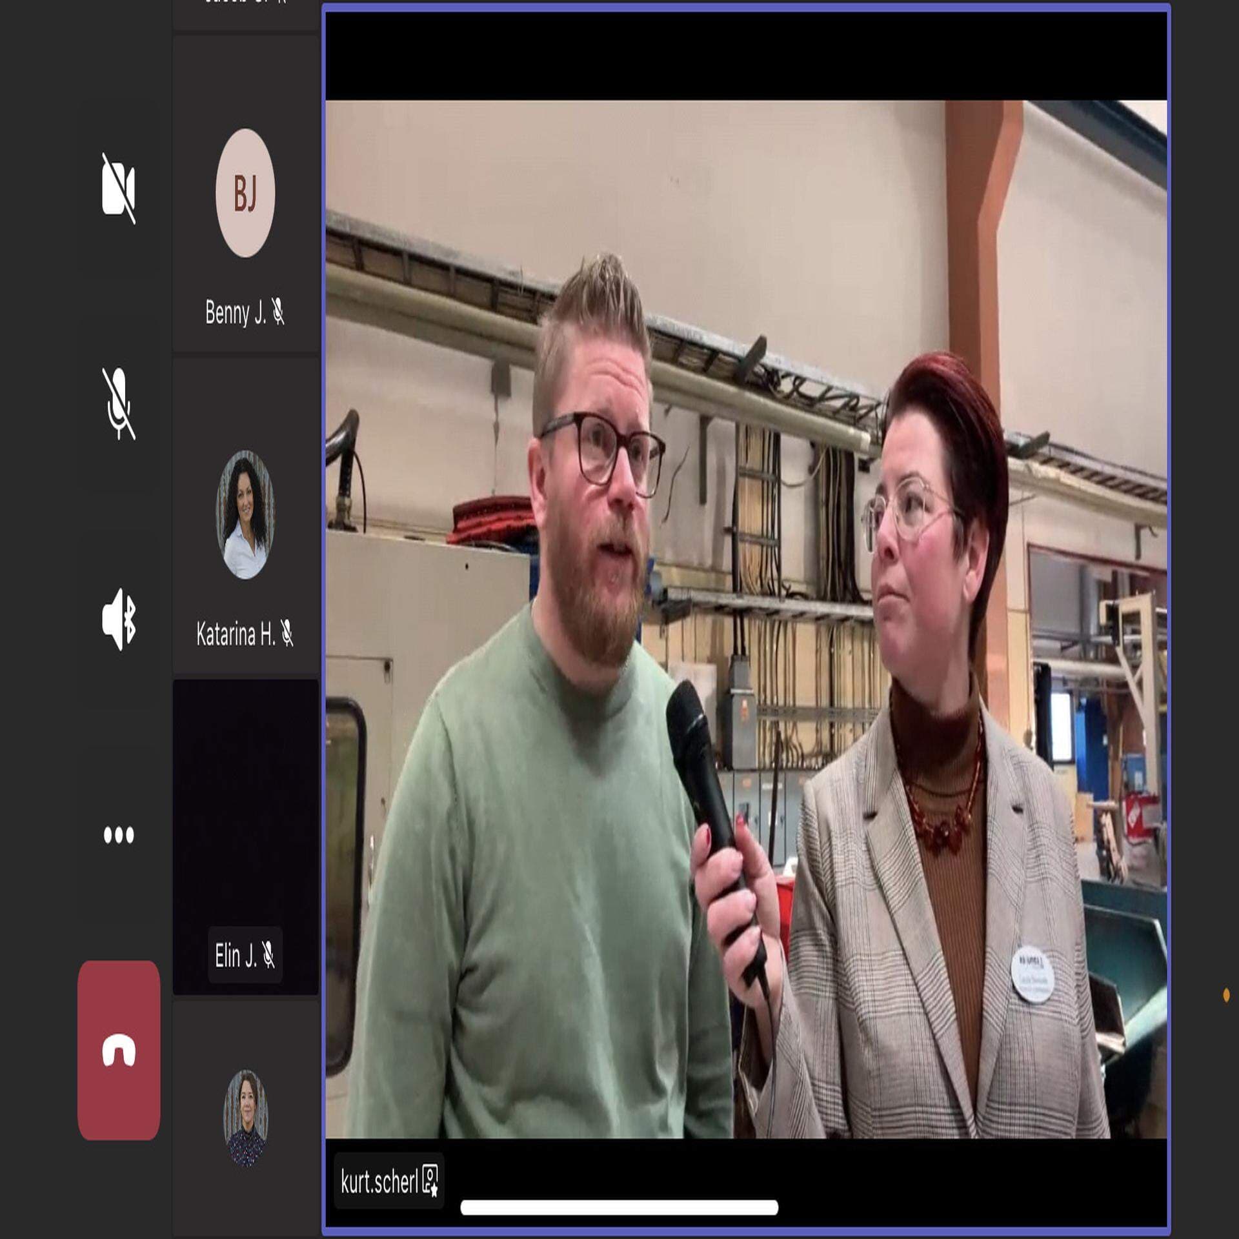The image size is (1239, 1239).
Task: Hang up with red end call button
Action: click(119, 1050)
